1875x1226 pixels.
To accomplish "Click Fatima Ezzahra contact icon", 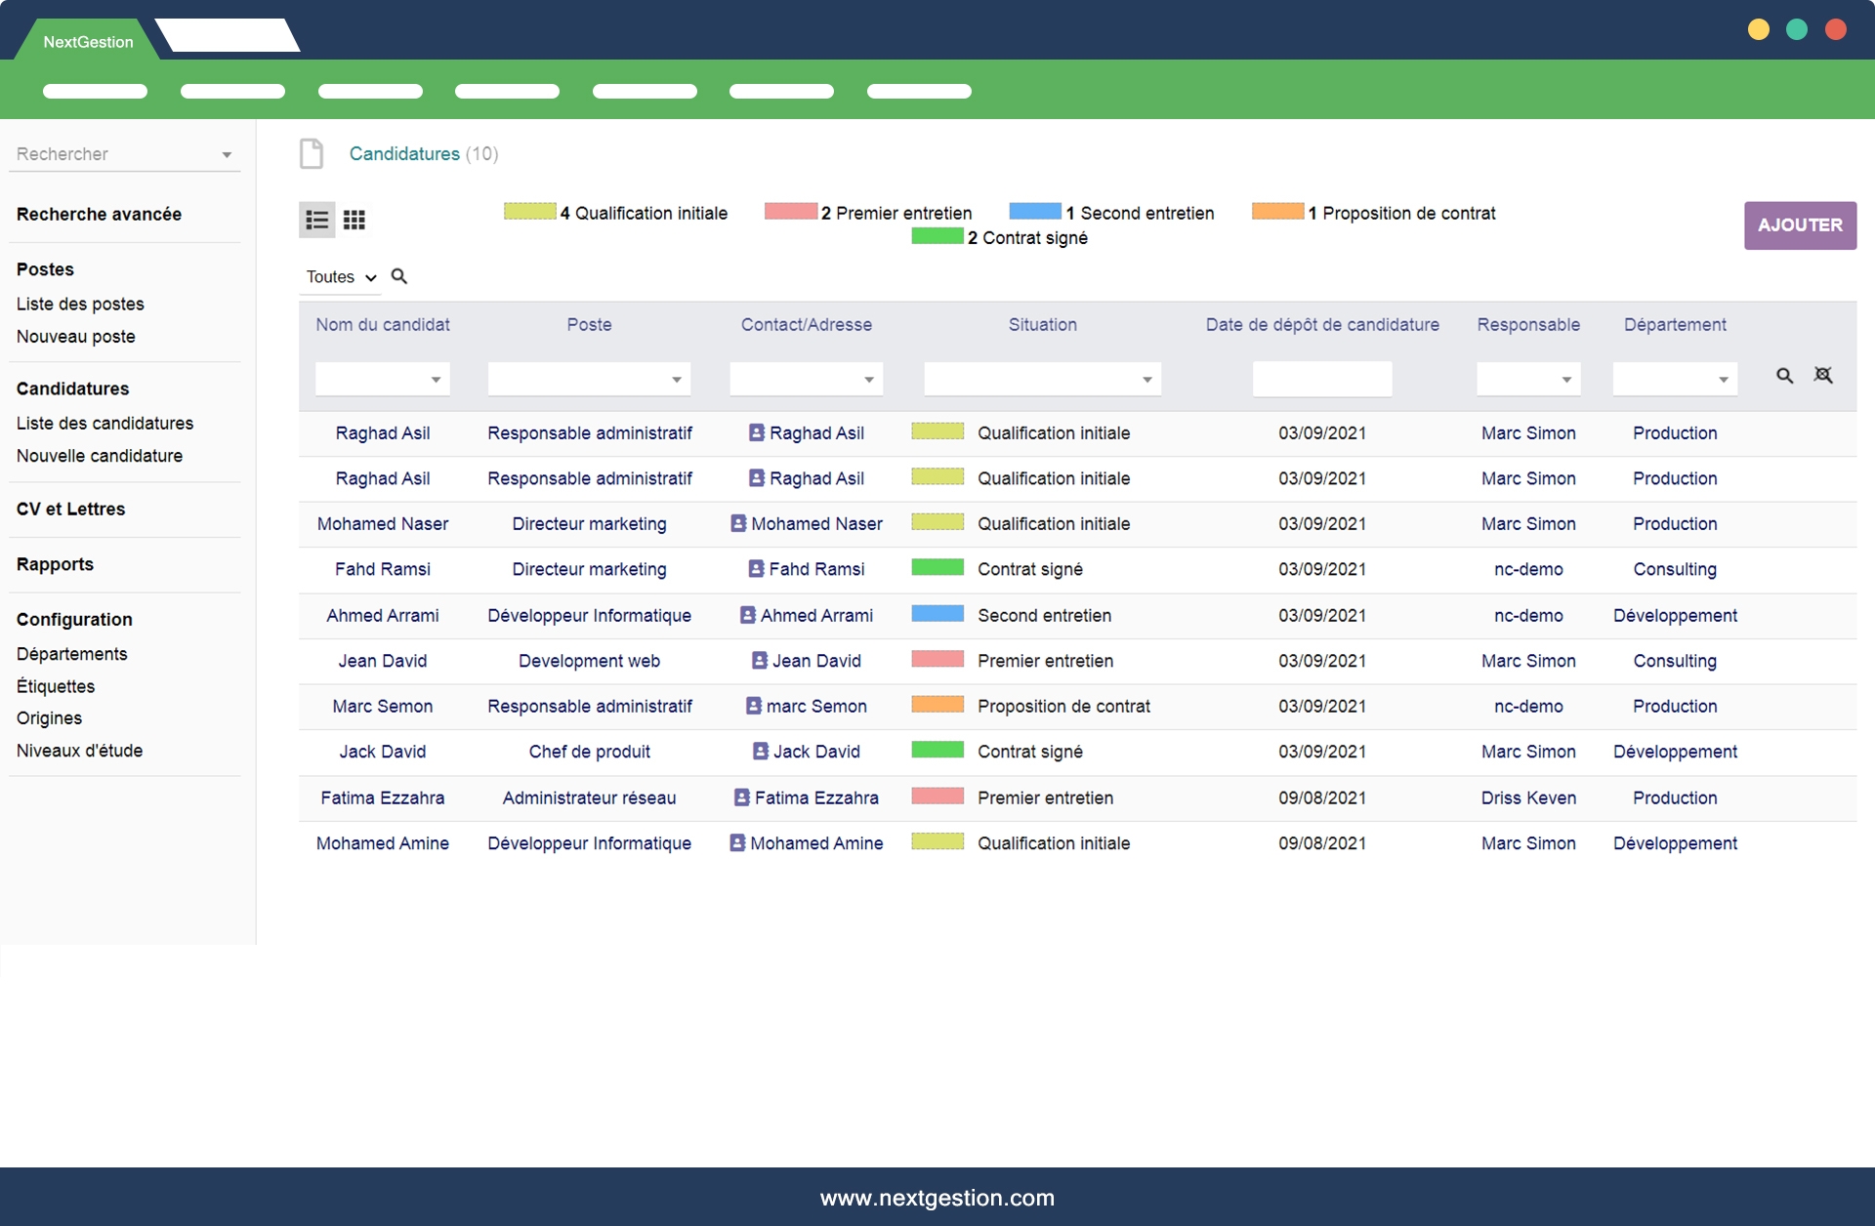I will (x=742, y=797).
